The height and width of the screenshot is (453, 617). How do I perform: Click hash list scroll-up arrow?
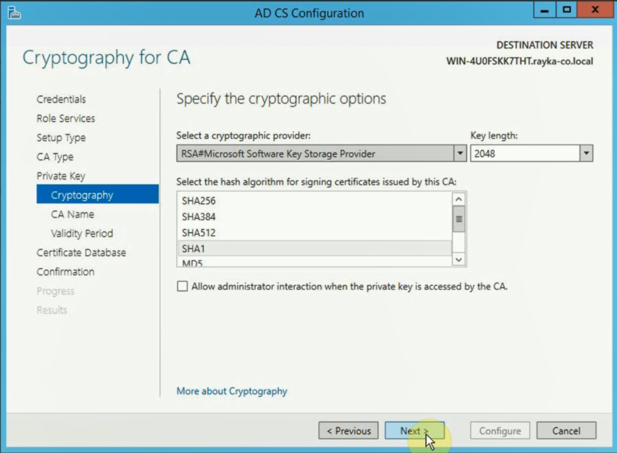click(459, 199)
